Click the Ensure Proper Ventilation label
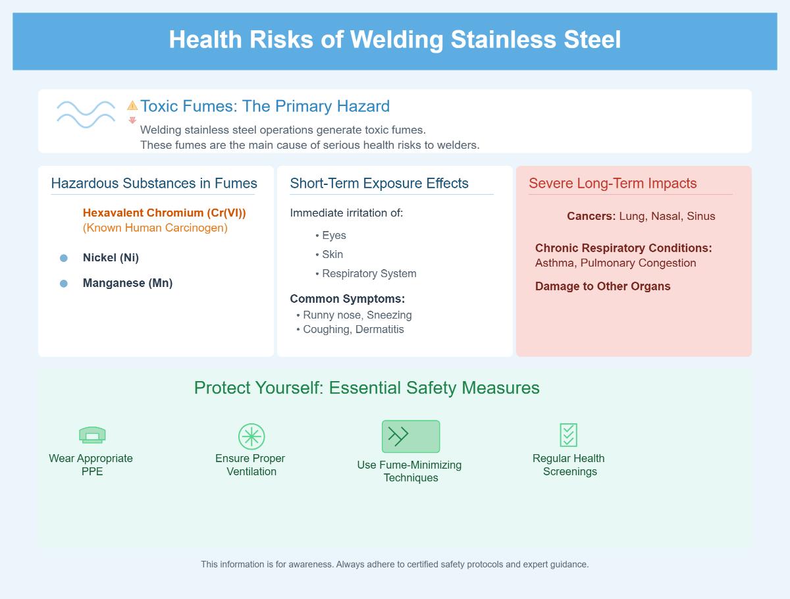 click(x=250, y=465)
